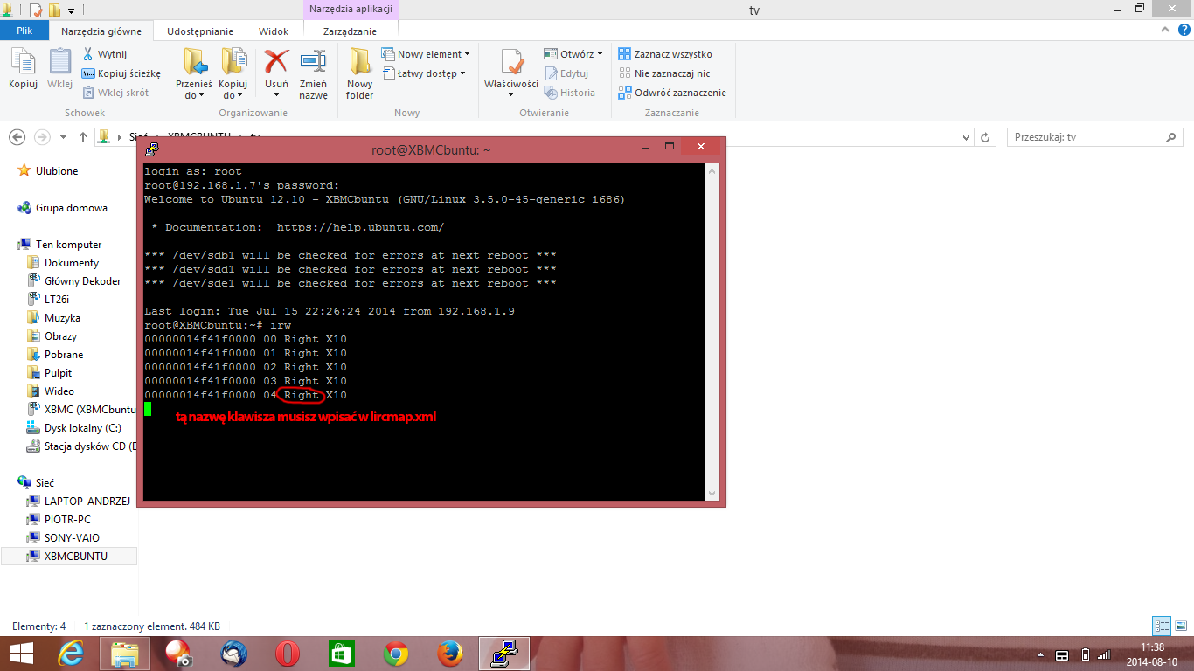1194x671 pixels.
Task: Open Firefox from taskbar
Action: click(449, 654)
